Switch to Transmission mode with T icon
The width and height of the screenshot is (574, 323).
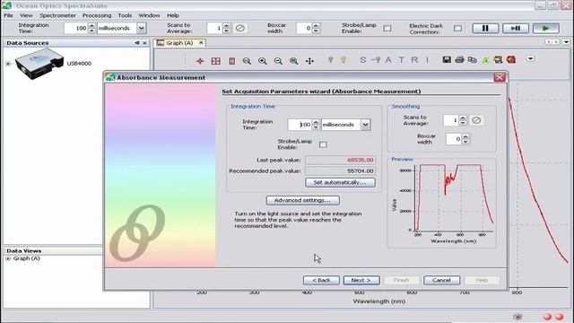tap(402, 60)
